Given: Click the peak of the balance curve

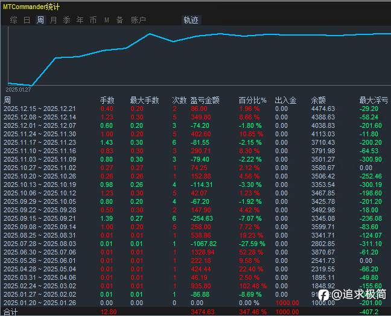Looking at the screenshot, I should point(150,34).
